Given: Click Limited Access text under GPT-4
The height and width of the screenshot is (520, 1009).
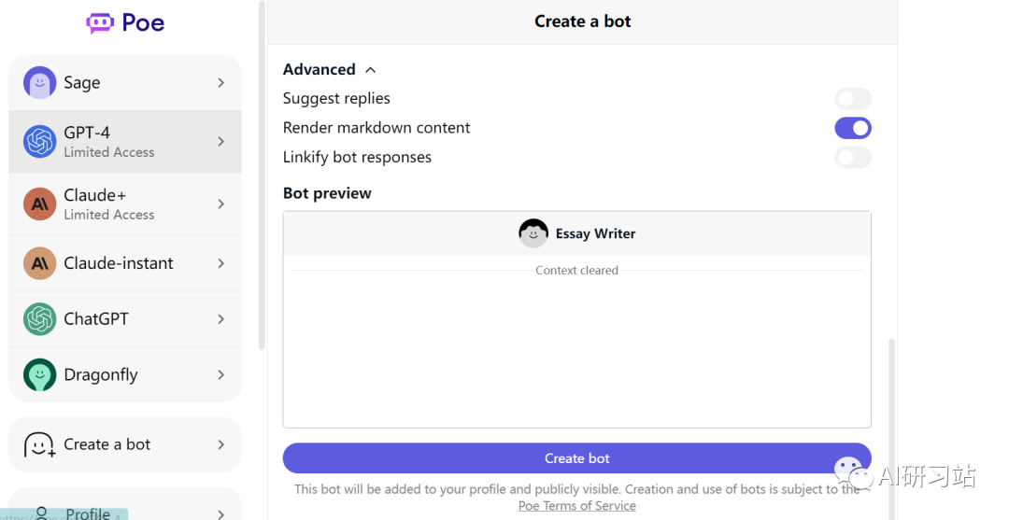Looking at the screenshot, I should pyautogui.click(x=108, y=152).
